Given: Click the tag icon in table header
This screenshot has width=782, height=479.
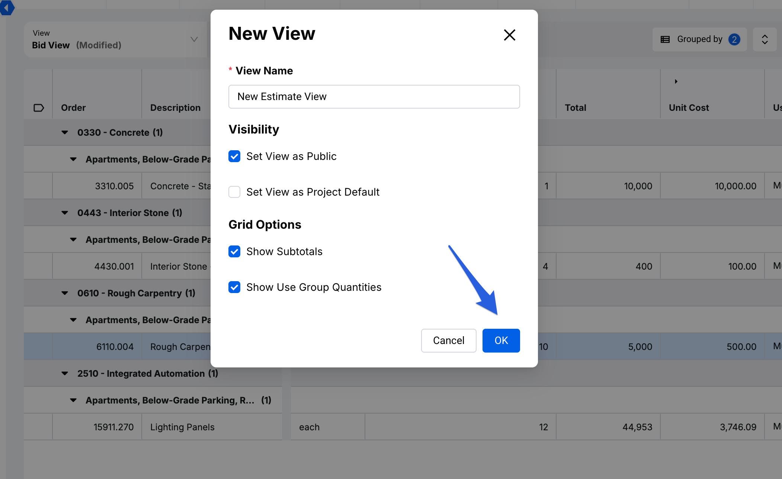Looking at the screenshot, I should (x=39, y=108).
